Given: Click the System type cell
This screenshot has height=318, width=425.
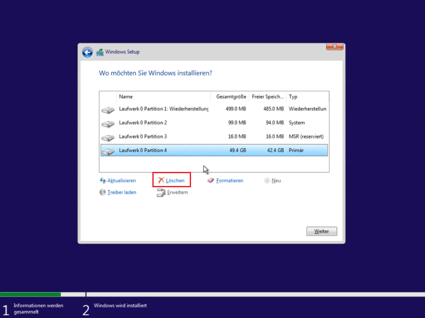Looking at the screenshot, I should pos(297,122).
